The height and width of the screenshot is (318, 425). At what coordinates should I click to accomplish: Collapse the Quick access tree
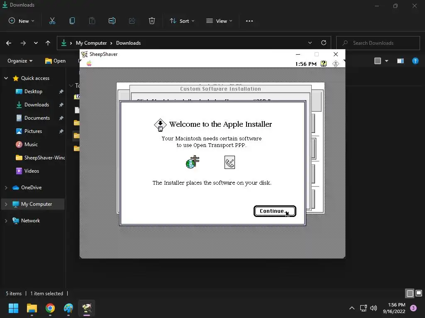6,78
